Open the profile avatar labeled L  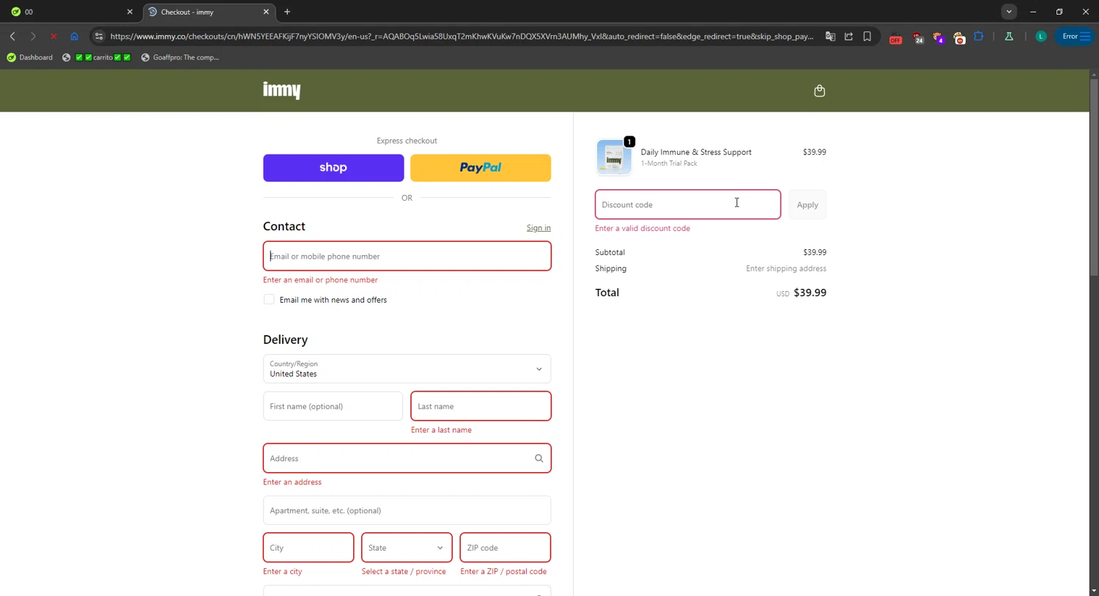click(1040, 36)
